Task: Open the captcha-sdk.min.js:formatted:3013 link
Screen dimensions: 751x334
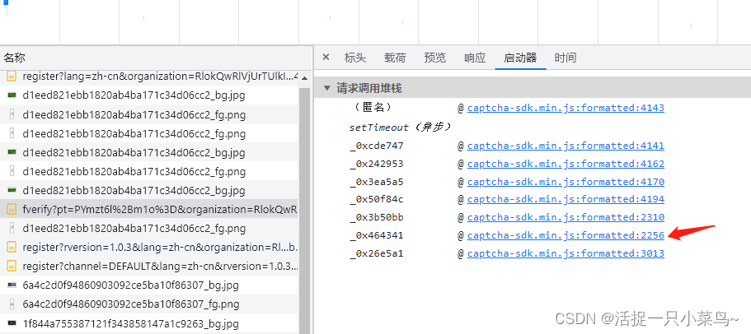Action: pyautogui.click(x=566, y=253)
